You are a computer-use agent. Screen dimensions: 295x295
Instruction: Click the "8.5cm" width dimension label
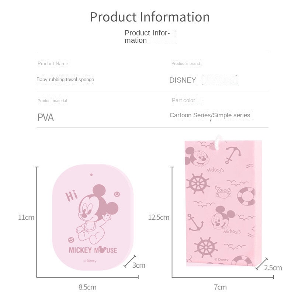pos(87,287)
